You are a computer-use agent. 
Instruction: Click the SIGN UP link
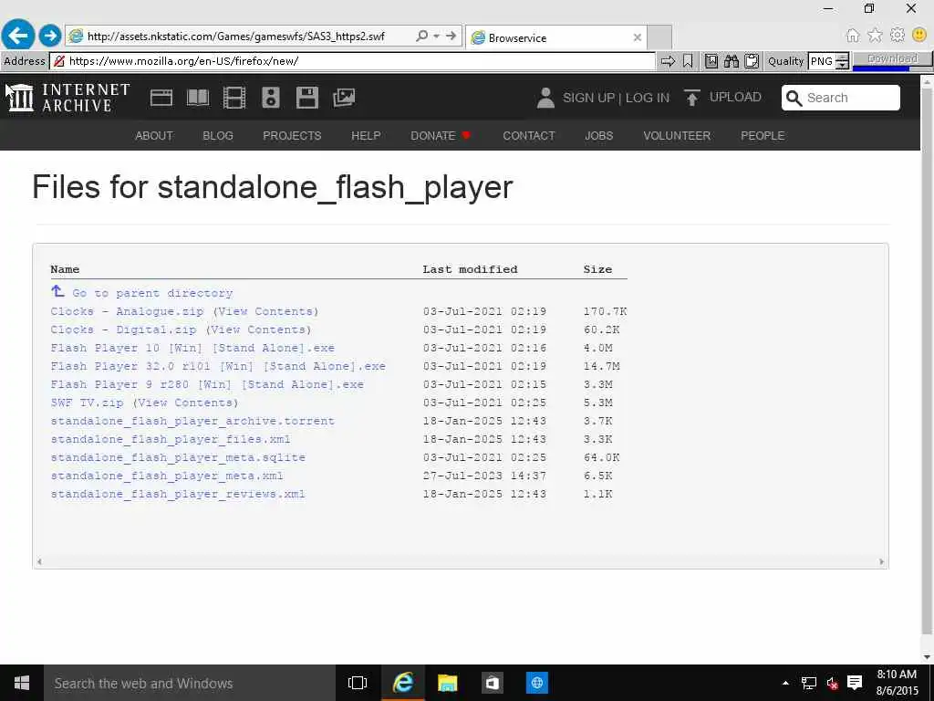click(588, 98)
